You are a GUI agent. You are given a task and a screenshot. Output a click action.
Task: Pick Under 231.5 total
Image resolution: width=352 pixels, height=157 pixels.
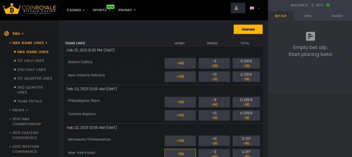[246, 76]
